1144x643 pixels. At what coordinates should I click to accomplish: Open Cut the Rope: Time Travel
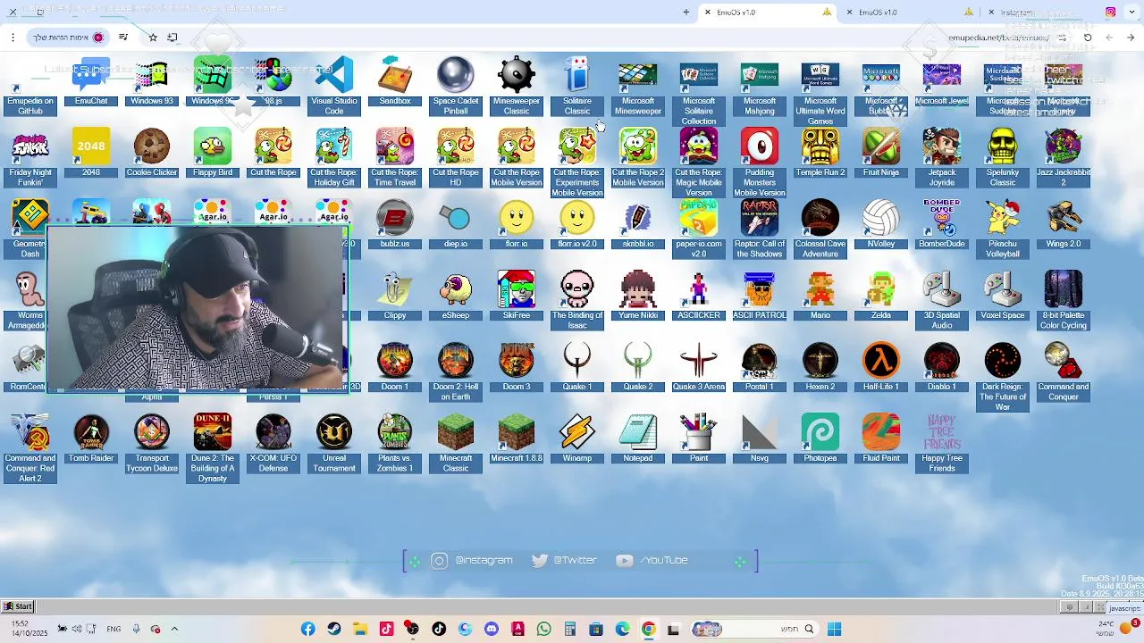pos(395,158)
